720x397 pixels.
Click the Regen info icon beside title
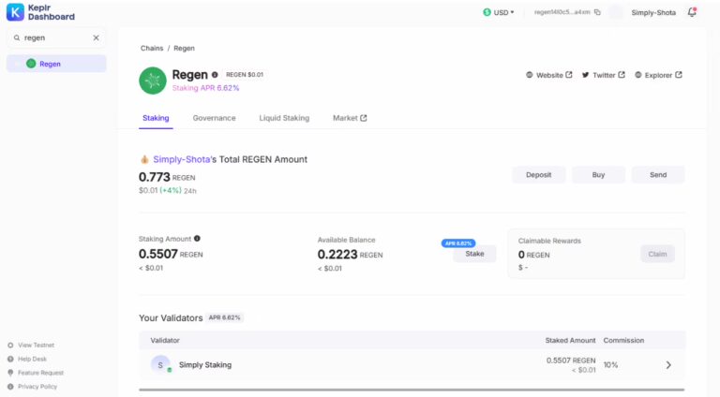click(x=215, y=75)
